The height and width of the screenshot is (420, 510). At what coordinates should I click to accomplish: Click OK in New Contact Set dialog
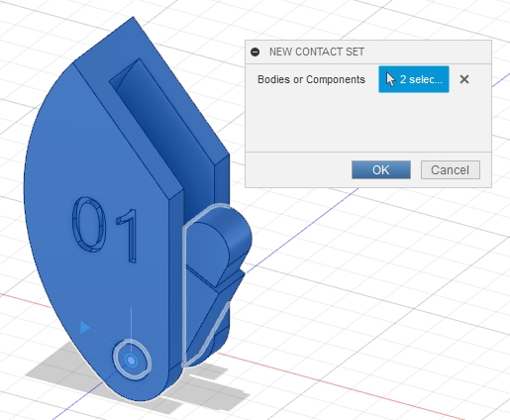pos(381,170)
